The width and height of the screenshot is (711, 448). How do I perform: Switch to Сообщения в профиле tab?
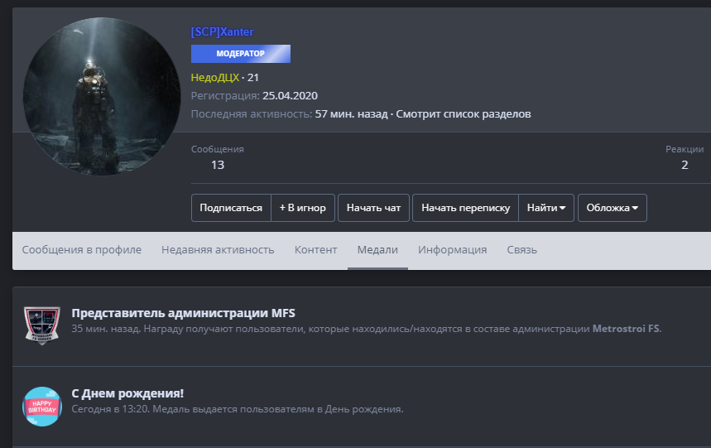(82, 250)
